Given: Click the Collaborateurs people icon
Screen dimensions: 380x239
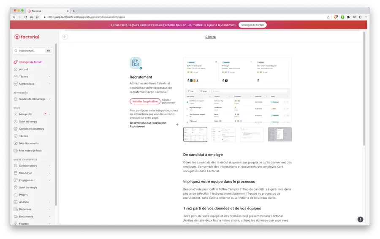Looking at the screenshot, I should point(16,166).
